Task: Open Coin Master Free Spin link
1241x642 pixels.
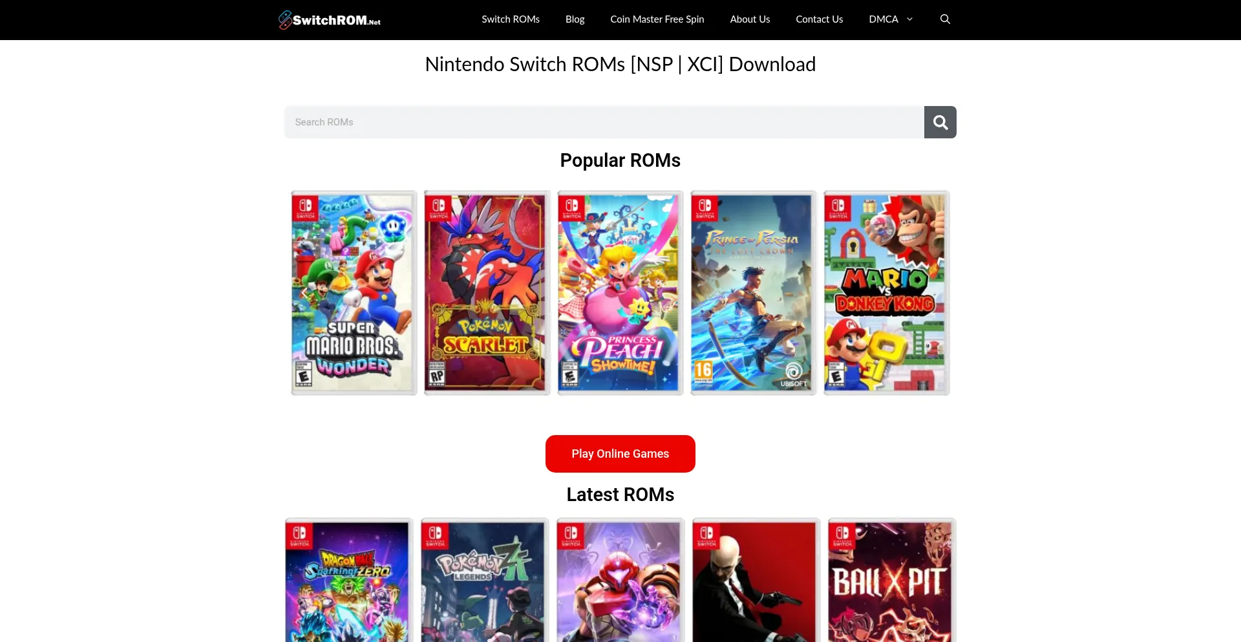Action: [657, 19]
